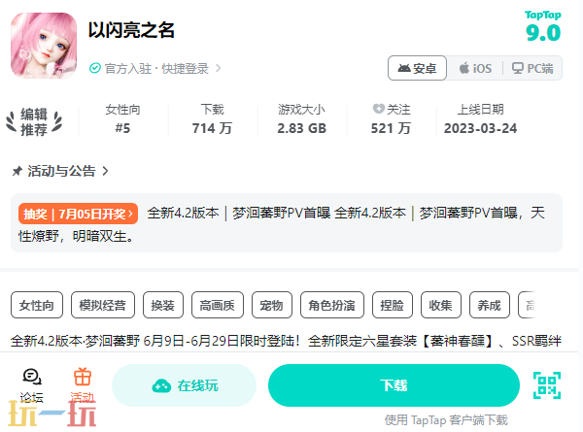Click the heart icon next to 关注
Screen dimensions: 583x432
click(x=378, y=109)
